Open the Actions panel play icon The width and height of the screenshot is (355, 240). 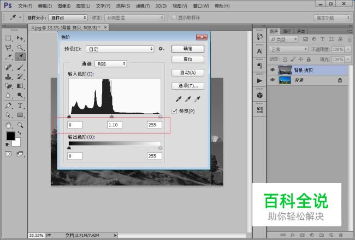259,81
